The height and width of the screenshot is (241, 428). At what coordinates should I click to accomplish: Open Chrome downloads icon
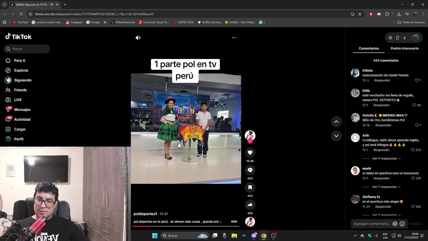tap(399, 14)
